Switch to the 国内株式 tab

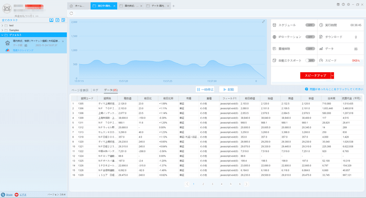coord(131,6)
